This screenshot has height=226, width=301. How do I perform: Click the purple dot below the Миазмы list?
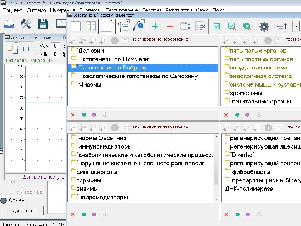click(94, 115)
